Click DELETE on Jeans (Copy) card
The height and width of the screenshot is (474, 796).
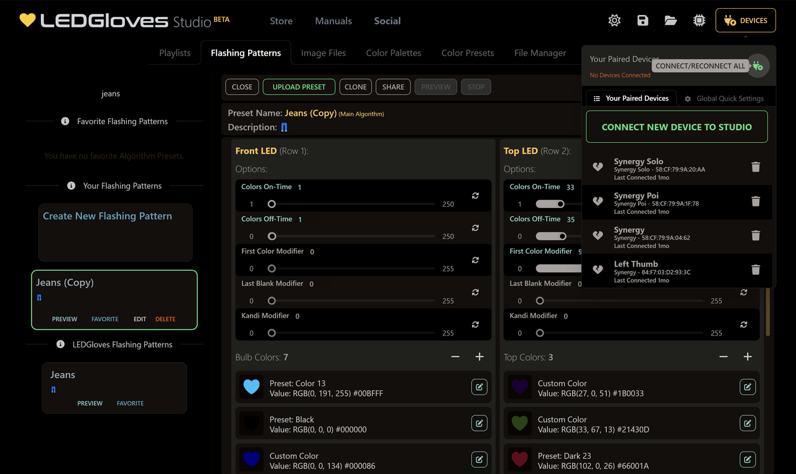click(x=165, y=319)
